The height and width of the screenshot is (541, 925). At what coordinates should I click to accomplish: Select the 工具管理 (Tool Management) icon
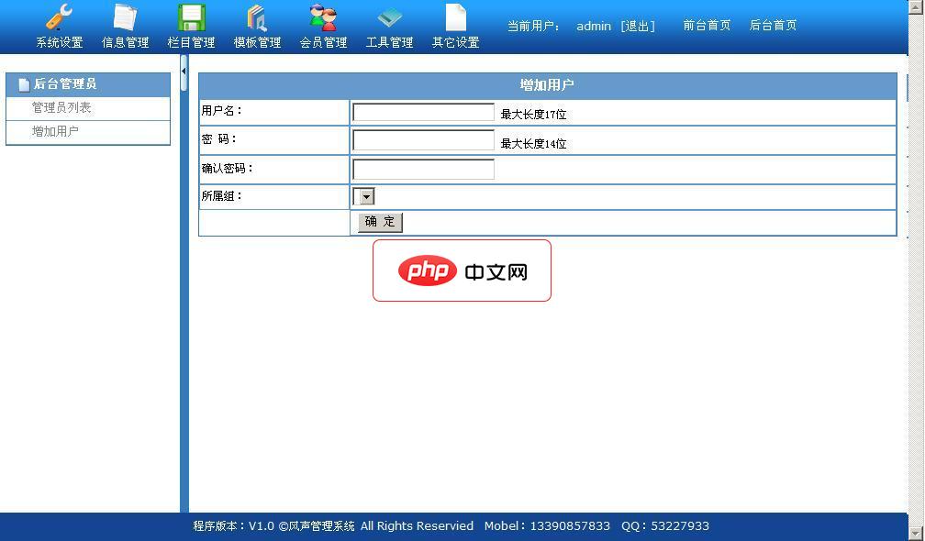point(389,25)
